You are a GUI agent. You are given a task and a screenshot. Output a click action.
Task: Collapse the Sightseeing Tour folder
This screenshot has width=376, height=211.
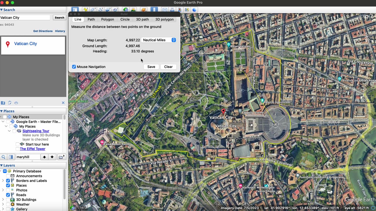[9, 131]
